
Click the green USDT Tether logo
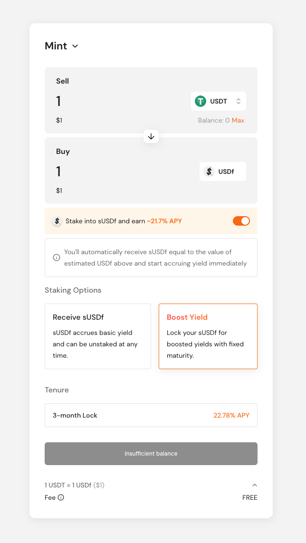(x=201, y=101)
